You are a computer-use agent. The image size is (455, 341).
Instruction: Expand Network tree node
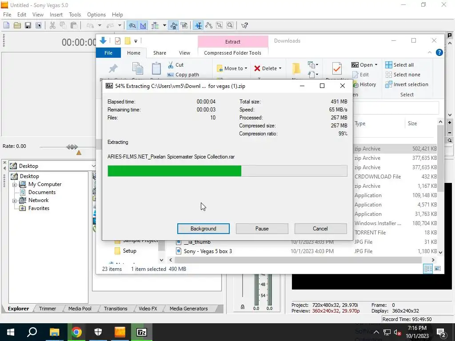14,200
